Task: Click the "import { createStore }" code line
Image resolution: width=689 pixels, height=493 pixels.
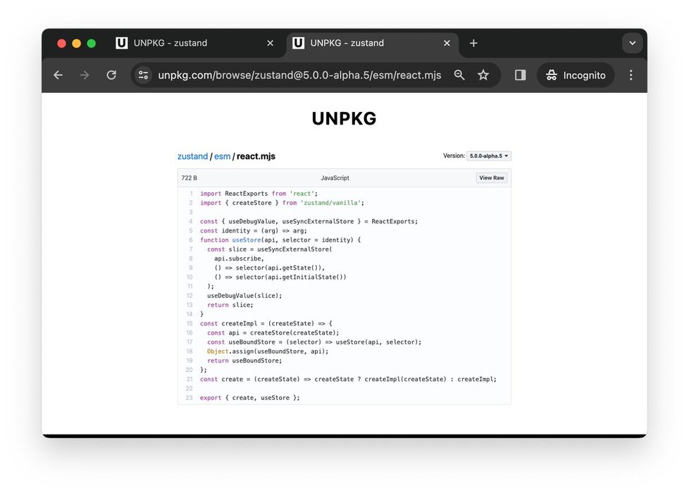Action: [282, 203]
